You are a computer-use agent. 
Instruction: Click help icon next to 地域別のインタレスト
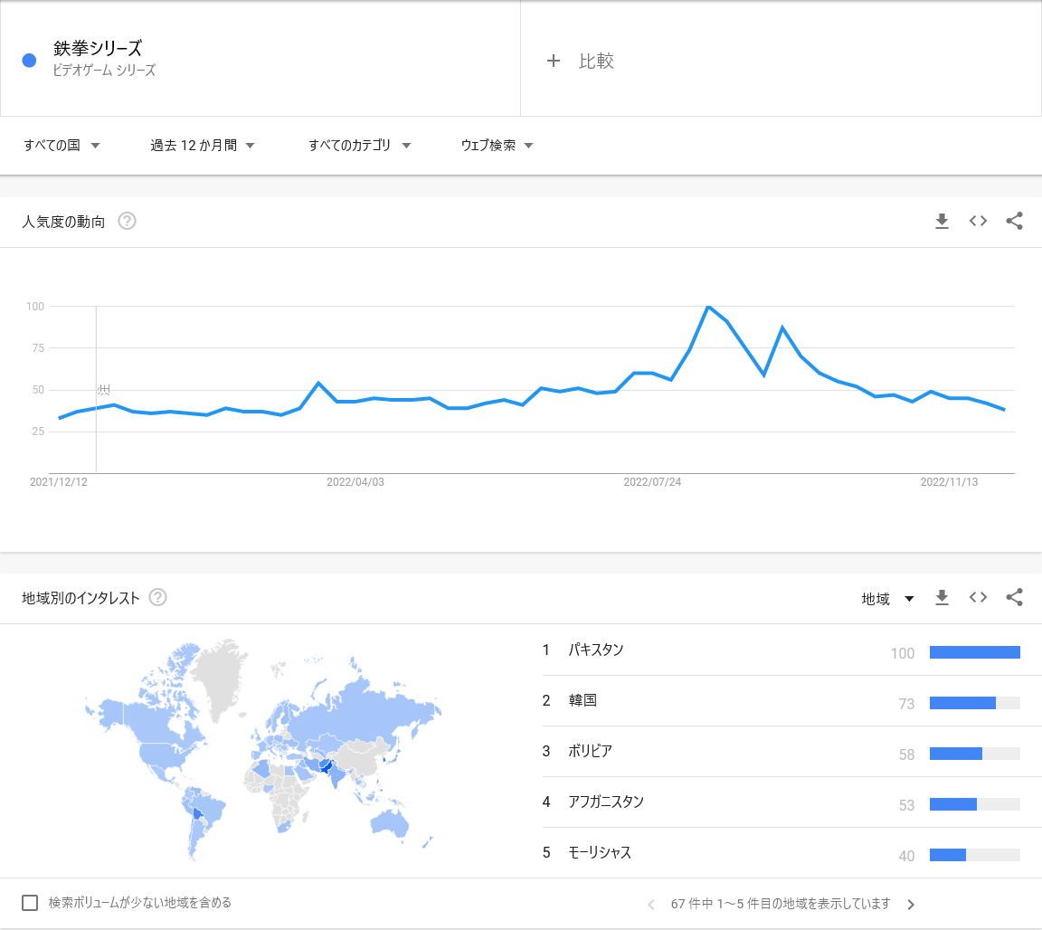point(157,597)
